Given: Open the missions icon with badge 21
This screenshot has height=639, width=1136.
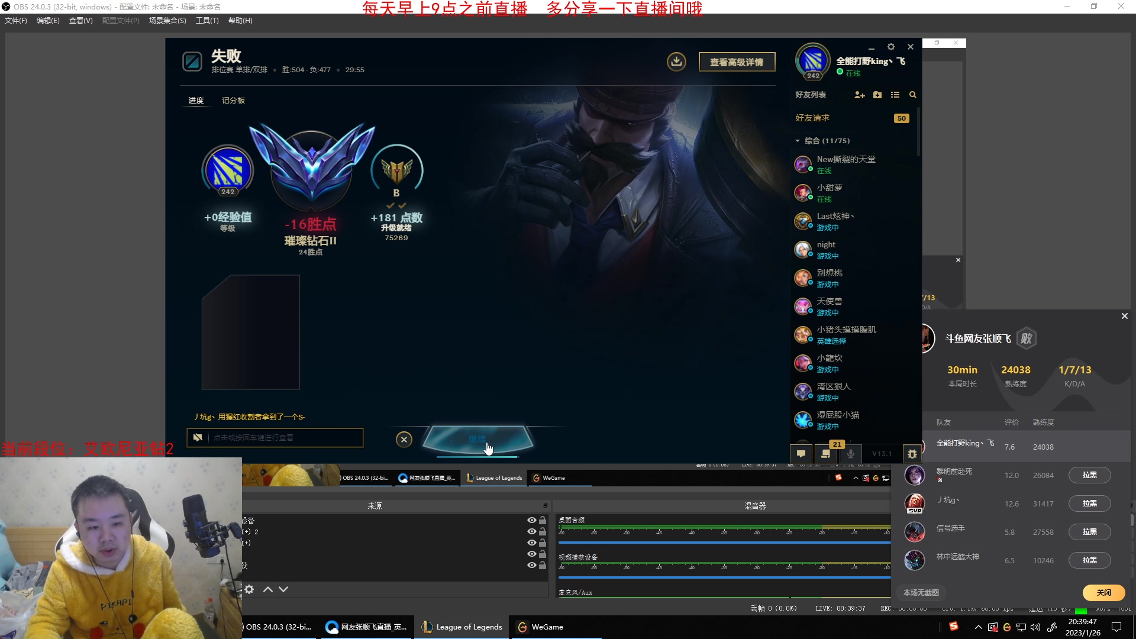Looking at the screenshot, I should pyautogui.click(x=826, y=454).
